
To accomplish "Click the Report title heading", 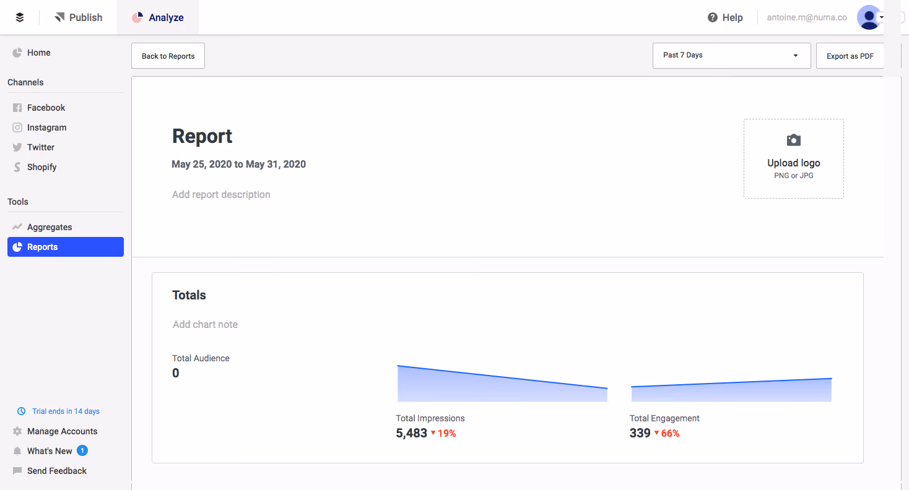I will 202,136.
